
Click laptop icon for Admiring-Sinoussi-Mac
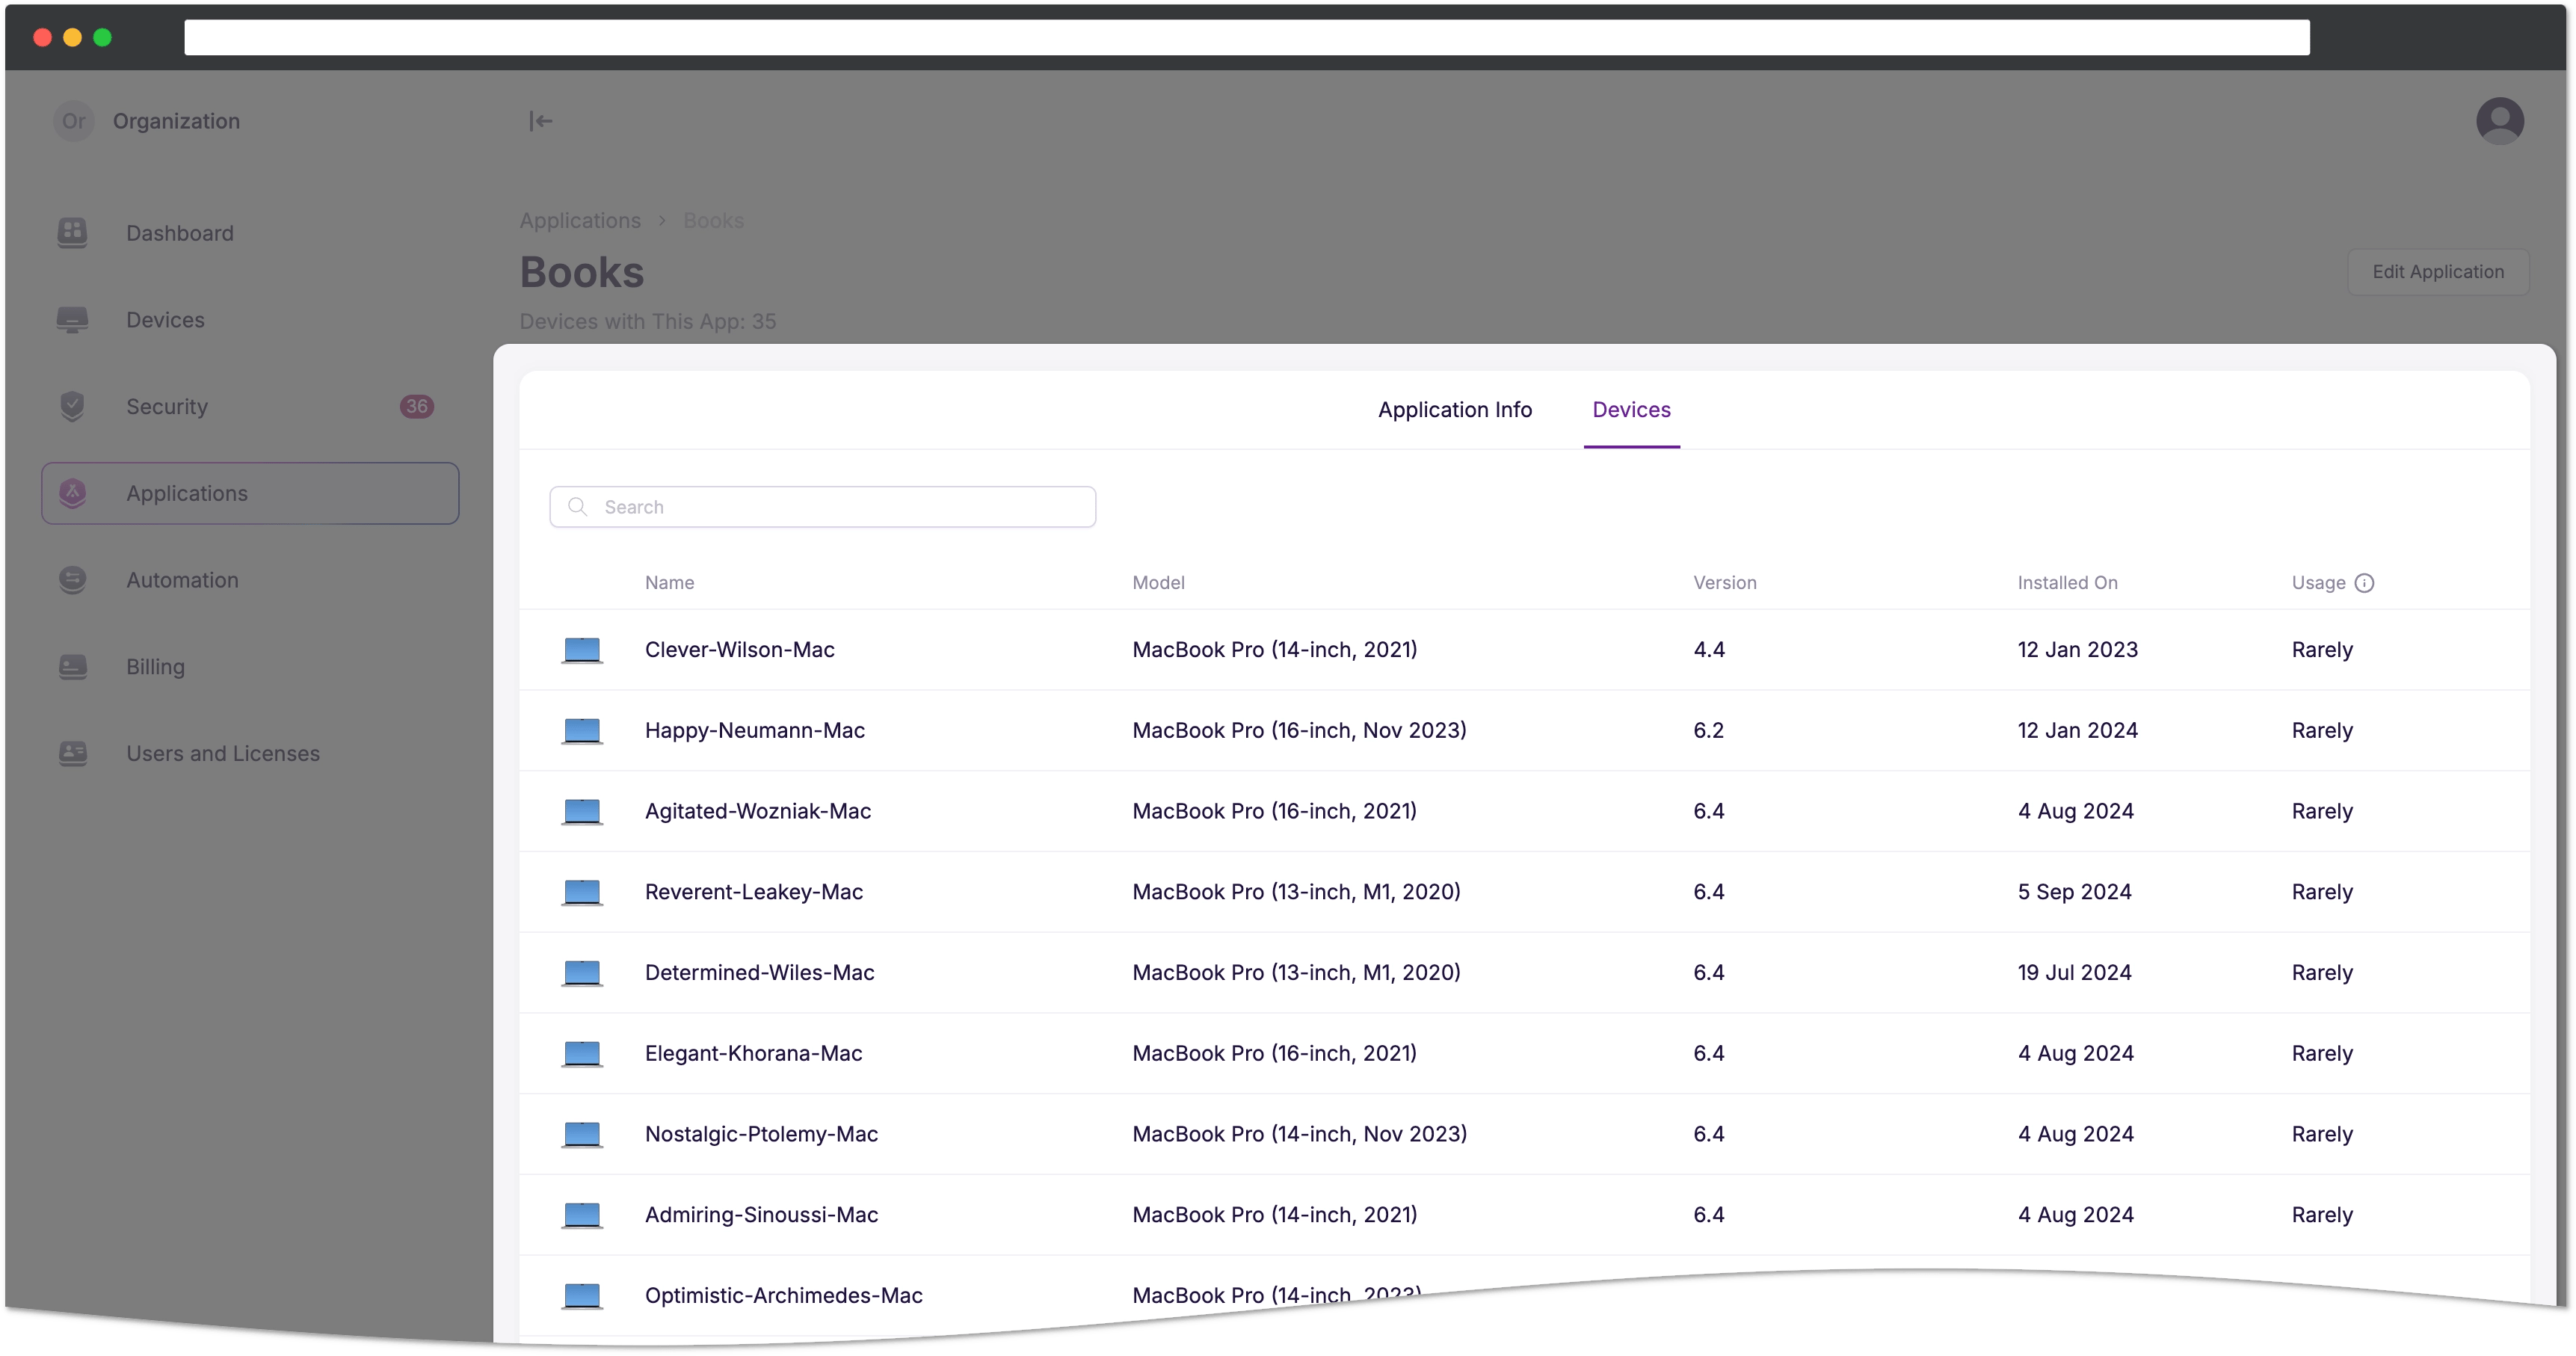click(582, 1215)
